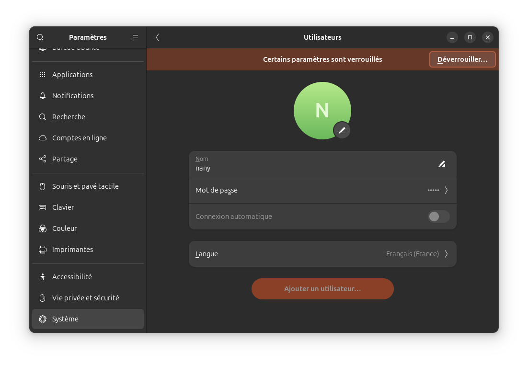Select Souris et pavé tactile
This screenshot has width=528, height=365.
[88, 186]
